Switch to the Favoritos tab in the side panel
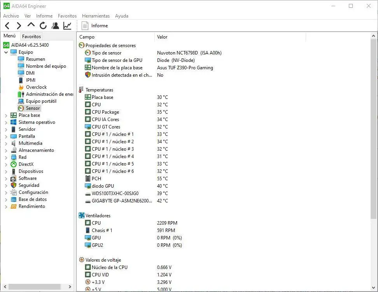The width and height of the screenshot is (378, 292). pyautogui.click(x=31, y=37)
